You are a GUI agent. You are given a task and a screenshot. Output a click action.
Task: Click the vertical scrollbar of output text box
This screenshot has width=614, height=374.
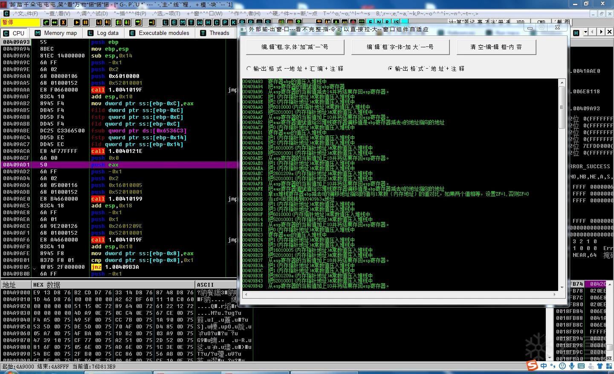562,185
